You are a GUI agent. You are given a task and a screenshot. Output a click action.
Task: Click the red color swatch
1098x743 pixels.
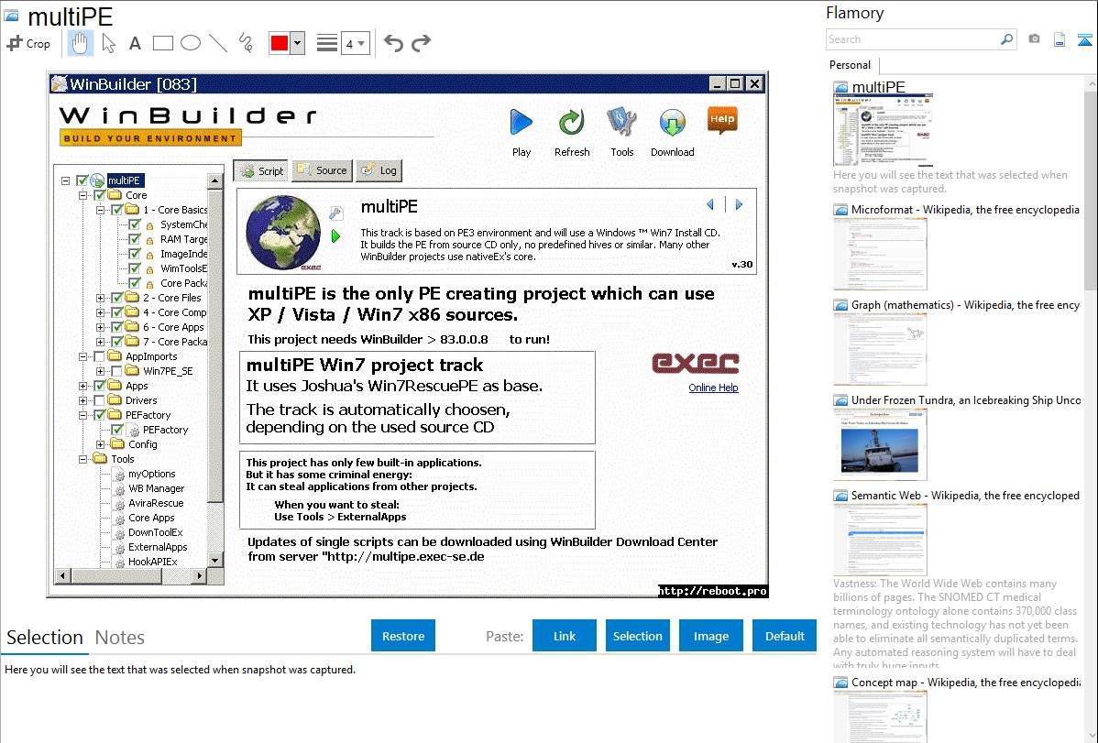click(x=280, y=43)
